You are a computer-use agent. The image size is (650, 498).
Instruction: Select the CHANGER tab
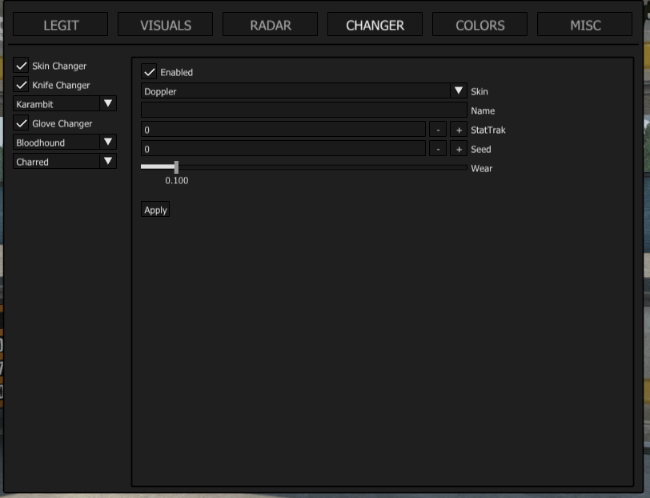(x=375, y=25)
